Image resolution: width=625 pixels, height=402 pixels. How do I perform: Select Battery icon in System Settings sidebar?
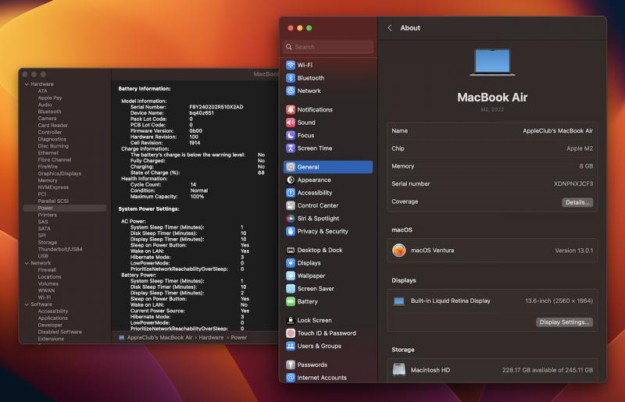291,301
